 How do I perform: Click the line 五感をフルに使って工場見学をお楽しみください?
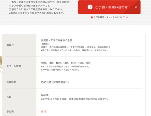pyautogui.click(x=36, y=9)
